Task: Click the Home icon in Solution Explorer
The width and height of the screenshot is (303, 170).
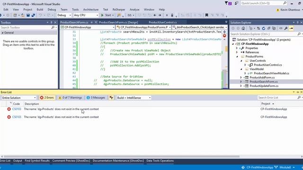Action: tap(243, 28)
